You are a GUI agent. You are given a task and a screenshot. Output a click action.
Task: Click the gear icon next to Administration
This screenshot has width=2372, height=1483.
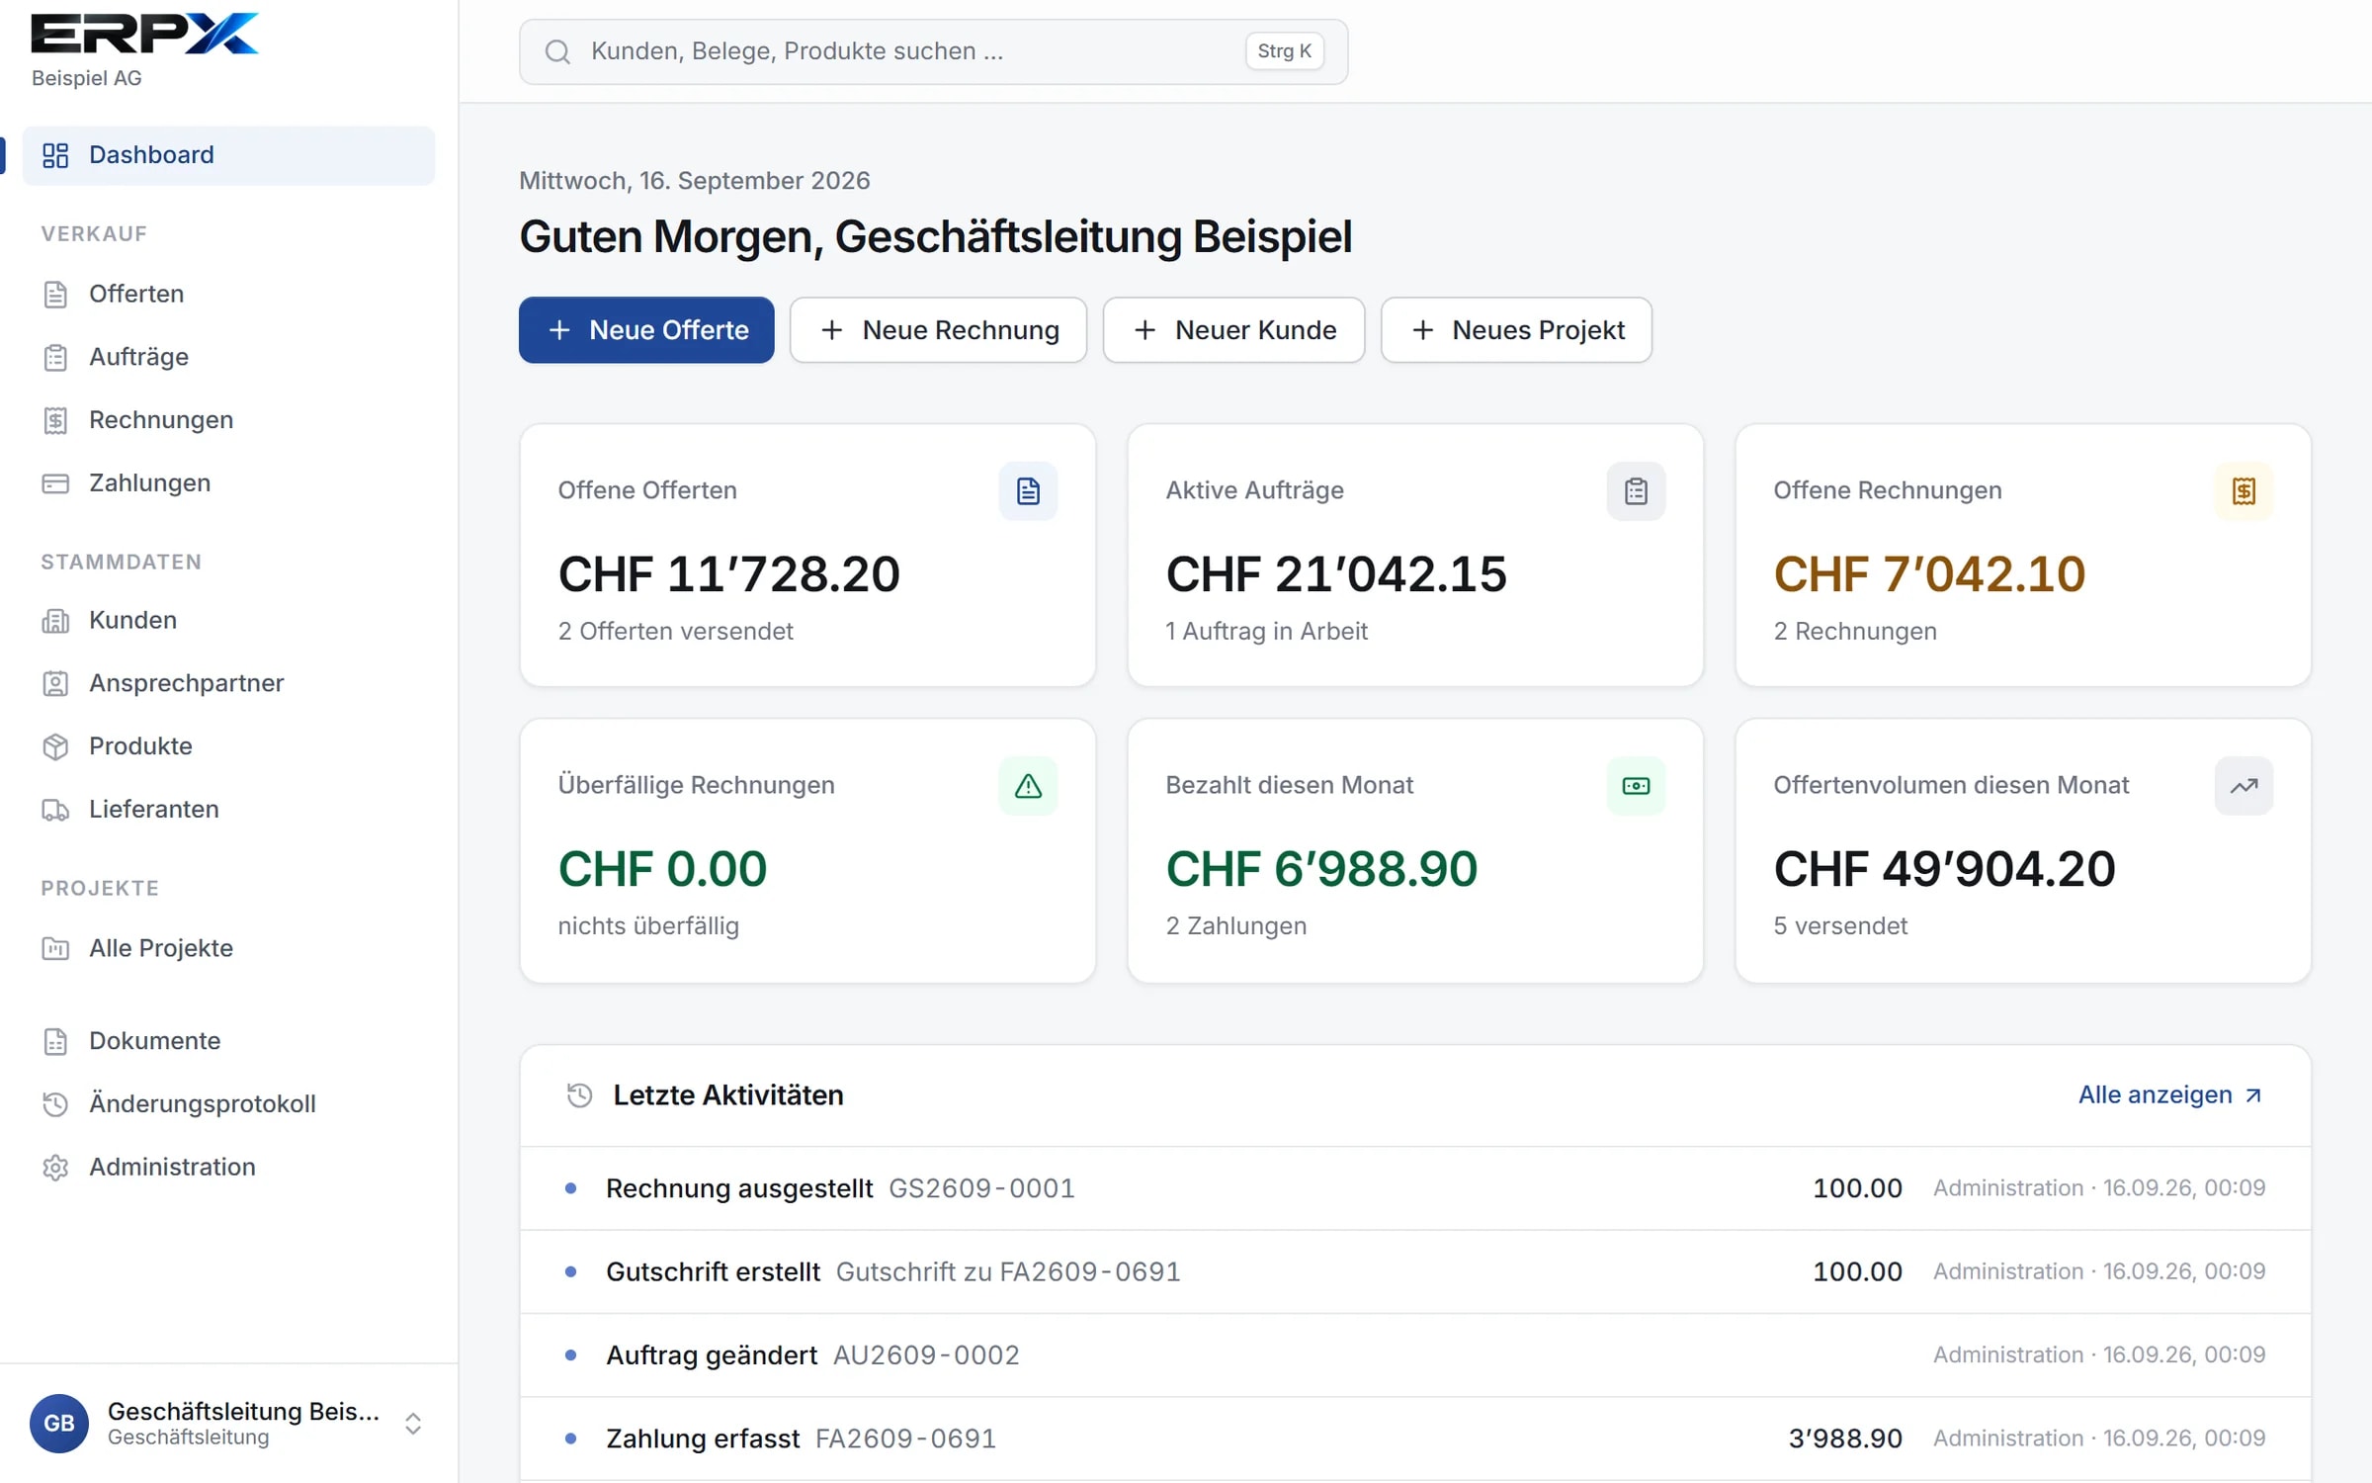[x=55, y=1168]
